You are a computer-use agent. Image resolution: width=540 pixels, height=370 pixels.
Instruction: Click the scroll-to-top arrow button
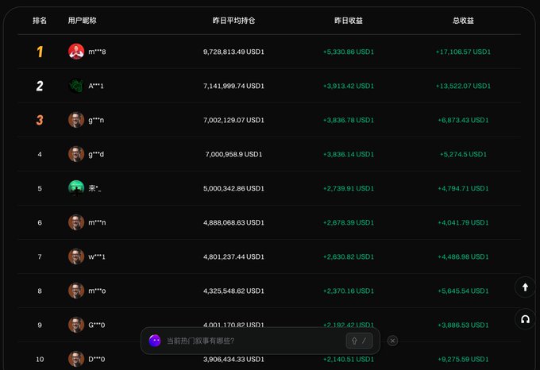(x=525, y=287)
